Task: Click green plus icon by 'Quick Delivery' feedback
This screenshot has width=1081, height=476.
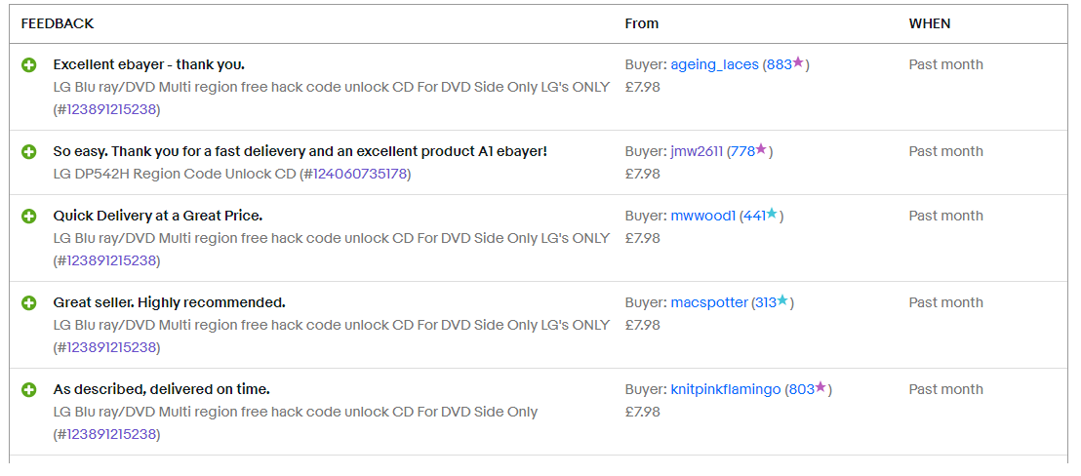Action: tap(29, 217)
